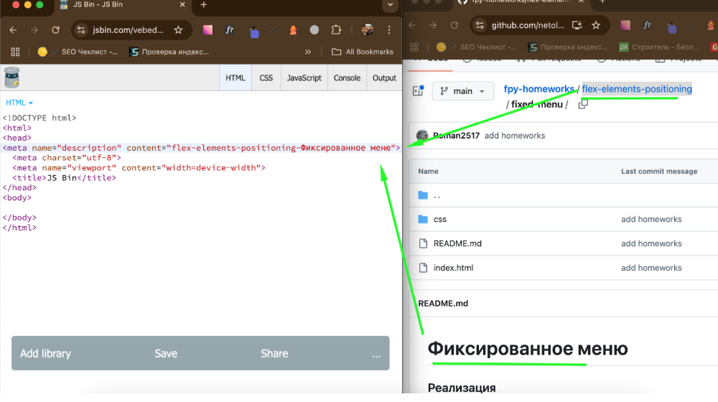
Task: Expand GitHub file tree side panel icon
Action: [x=418, y=90]
